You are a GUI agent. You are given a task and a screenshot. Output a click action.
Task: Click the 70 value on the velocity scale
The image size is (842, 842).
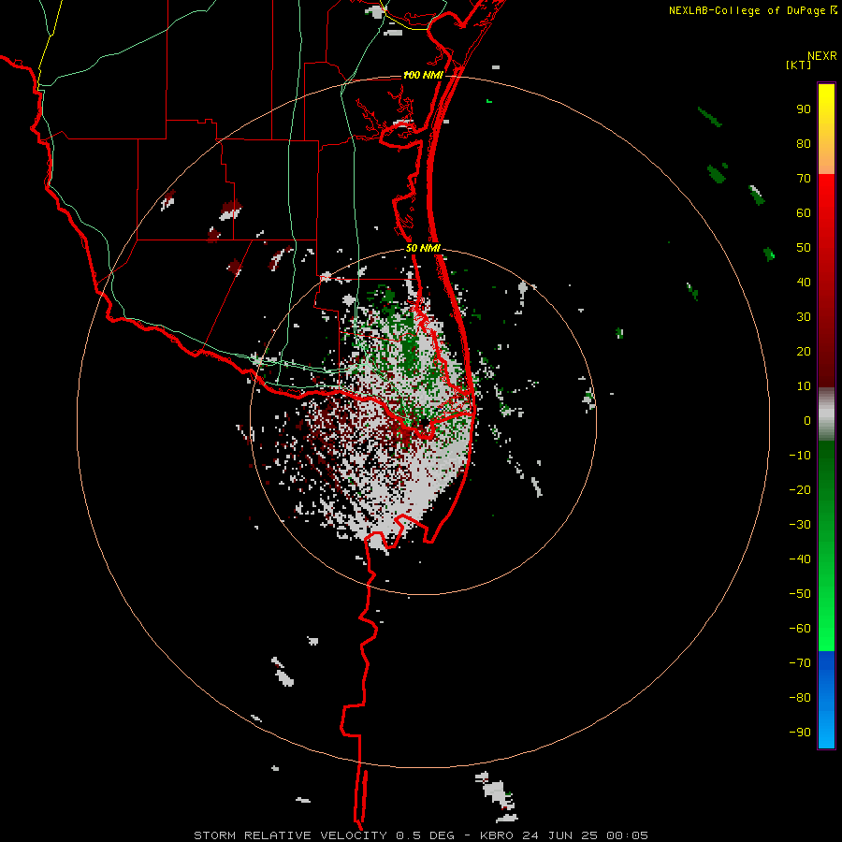[x=804, y=179]
